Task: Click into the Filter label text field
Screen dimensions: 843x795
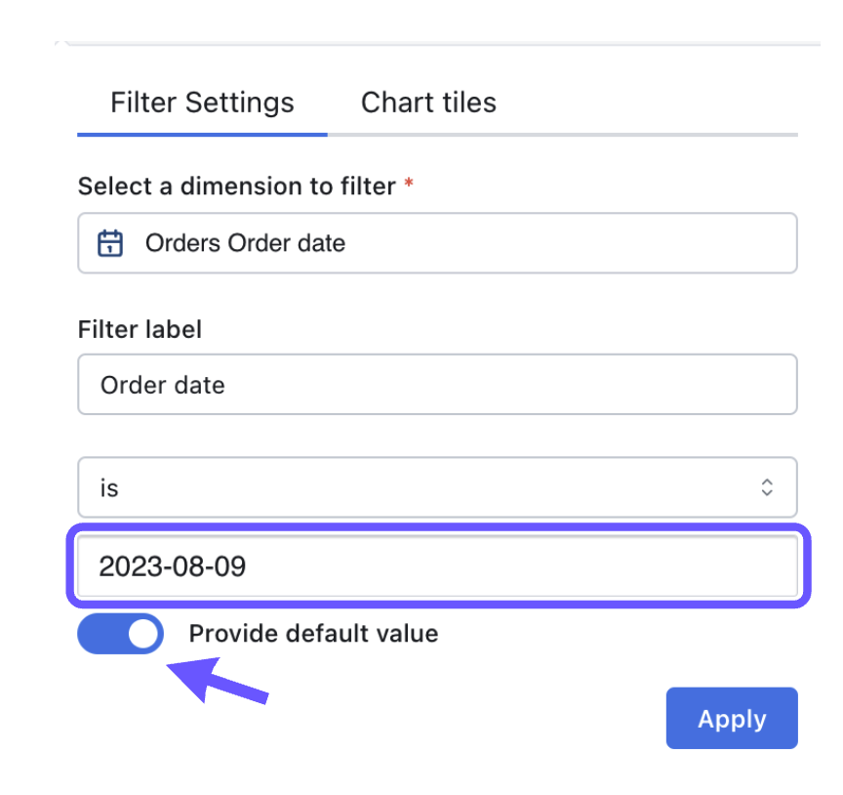Action: [437, 385]
